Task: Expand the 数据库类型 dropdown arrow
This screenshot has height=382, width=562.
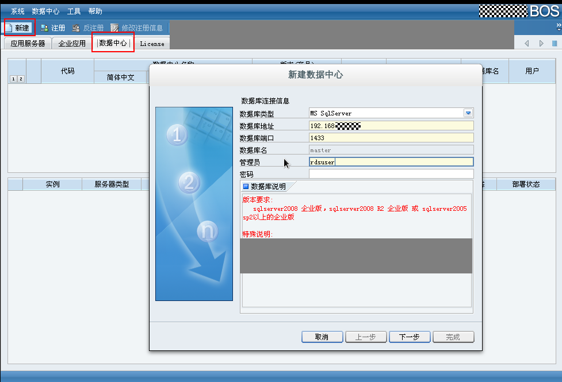Action: pos(468,113)
